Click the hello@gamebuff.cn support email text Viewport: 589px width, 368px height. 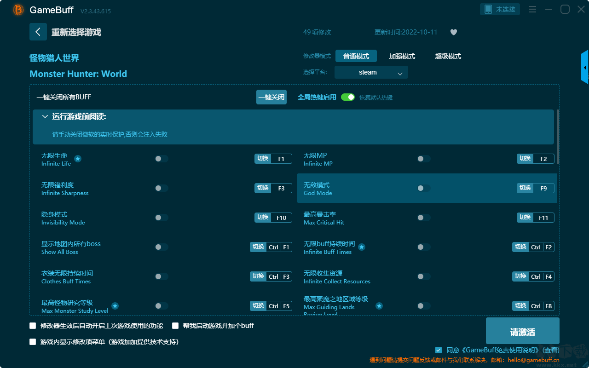click(x=533, y=360)
